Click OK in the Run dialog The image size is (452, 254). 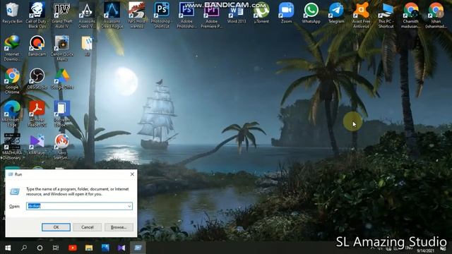(x=56, y=227)
